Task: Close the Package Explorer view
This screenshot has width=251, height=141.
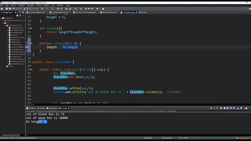Action: coord(16,12)
